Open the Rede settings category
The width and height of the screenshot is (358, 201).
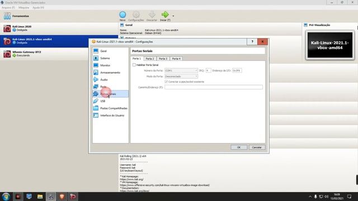(110, 87)
